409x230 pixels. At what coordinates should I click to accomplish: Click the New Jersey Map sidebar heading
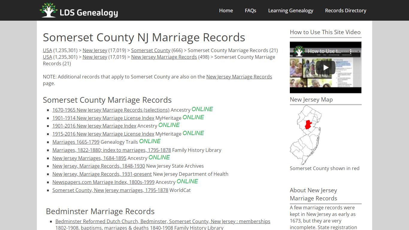(311, 100)
